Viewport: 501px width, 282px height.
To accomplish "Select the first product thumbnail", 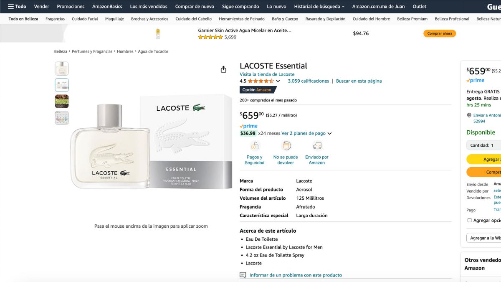I will click(62, 69).
